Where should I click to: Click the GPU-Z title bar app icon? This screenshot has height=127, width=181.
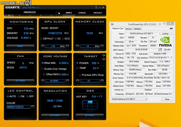pos(112,24)
